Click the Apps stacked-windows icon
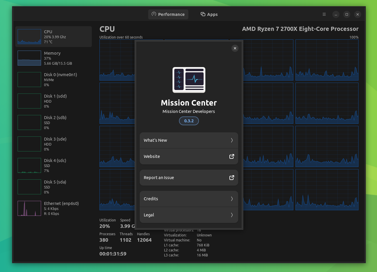 pos(202,14)
